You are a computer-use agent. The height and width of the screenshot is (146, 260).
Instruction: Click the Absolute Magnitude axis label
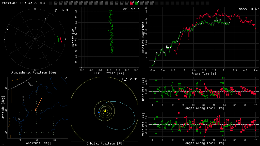pos(143,38)
